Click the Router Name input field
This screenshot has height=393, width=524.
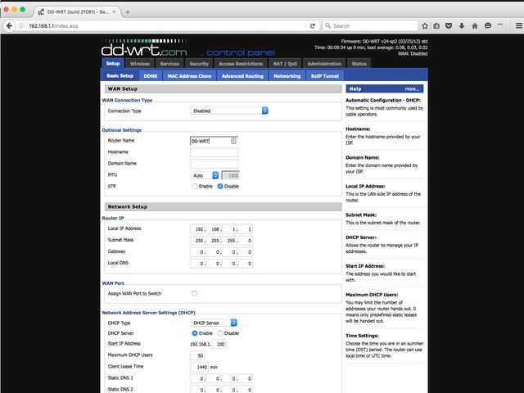(x=215, y=141)
